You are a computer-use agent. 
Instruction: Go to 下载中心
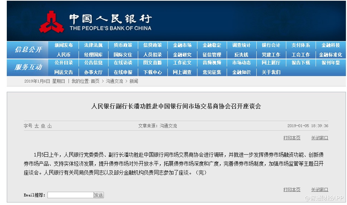(x=152, y=72)
